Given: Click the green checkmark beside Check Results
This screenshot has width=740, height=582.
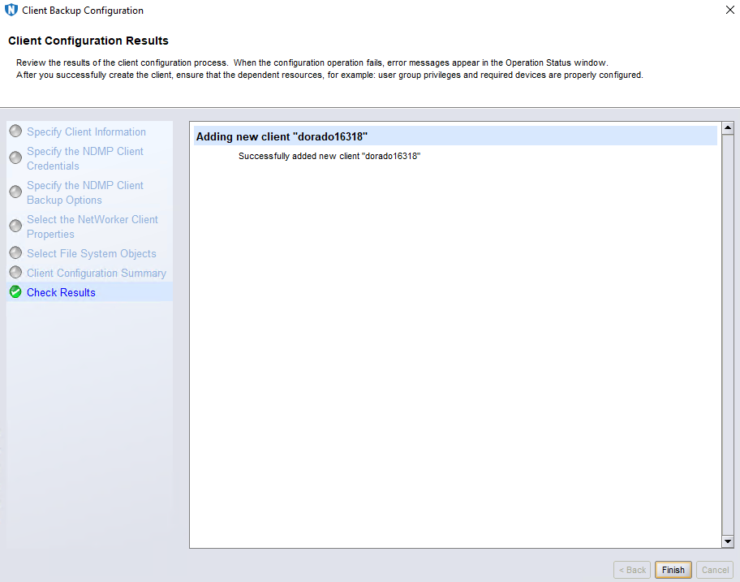Looking at the screenshot, I should [x=15, y=292].
